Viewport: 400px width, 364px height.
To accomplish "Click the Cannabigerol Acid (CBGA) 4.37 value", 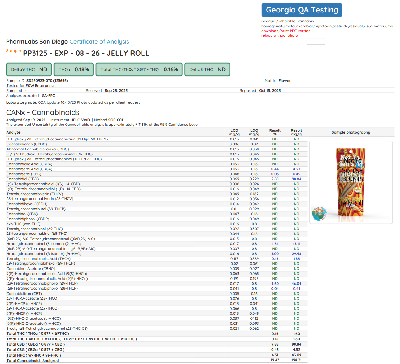I will pyautogui.click(x=296, y=169).
